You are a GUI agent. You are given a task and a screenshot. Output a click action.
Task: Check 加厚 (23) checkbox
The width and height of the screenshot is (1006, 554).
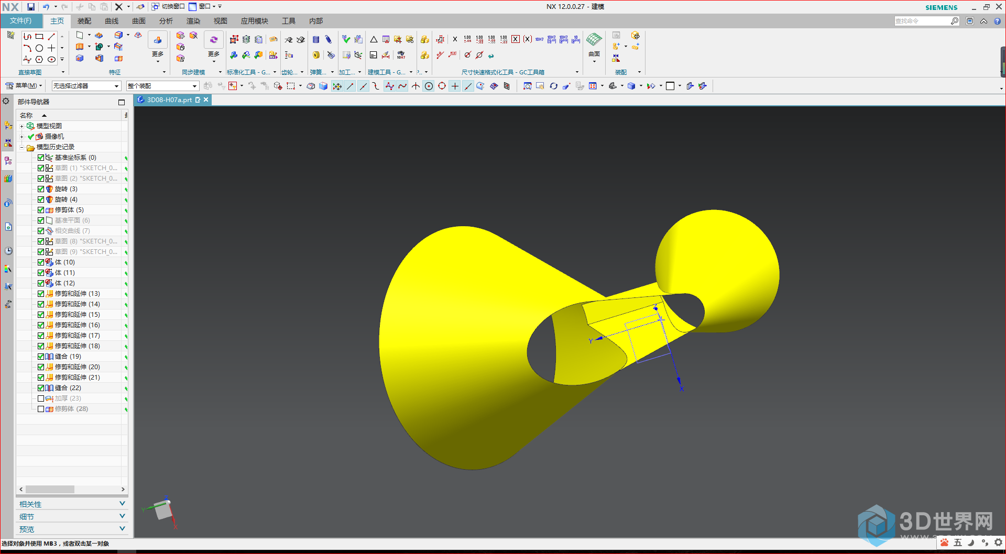click(41, 398)
